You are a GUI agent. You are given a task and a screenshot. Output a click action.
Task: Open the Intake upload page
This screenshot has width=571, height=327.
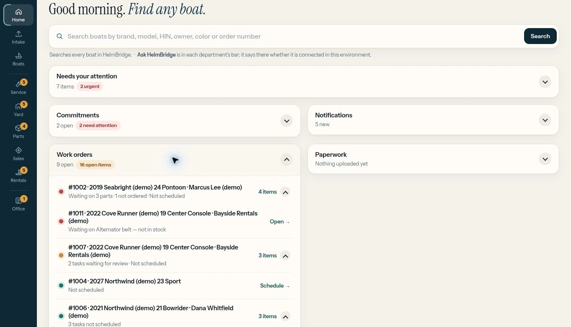18,37
